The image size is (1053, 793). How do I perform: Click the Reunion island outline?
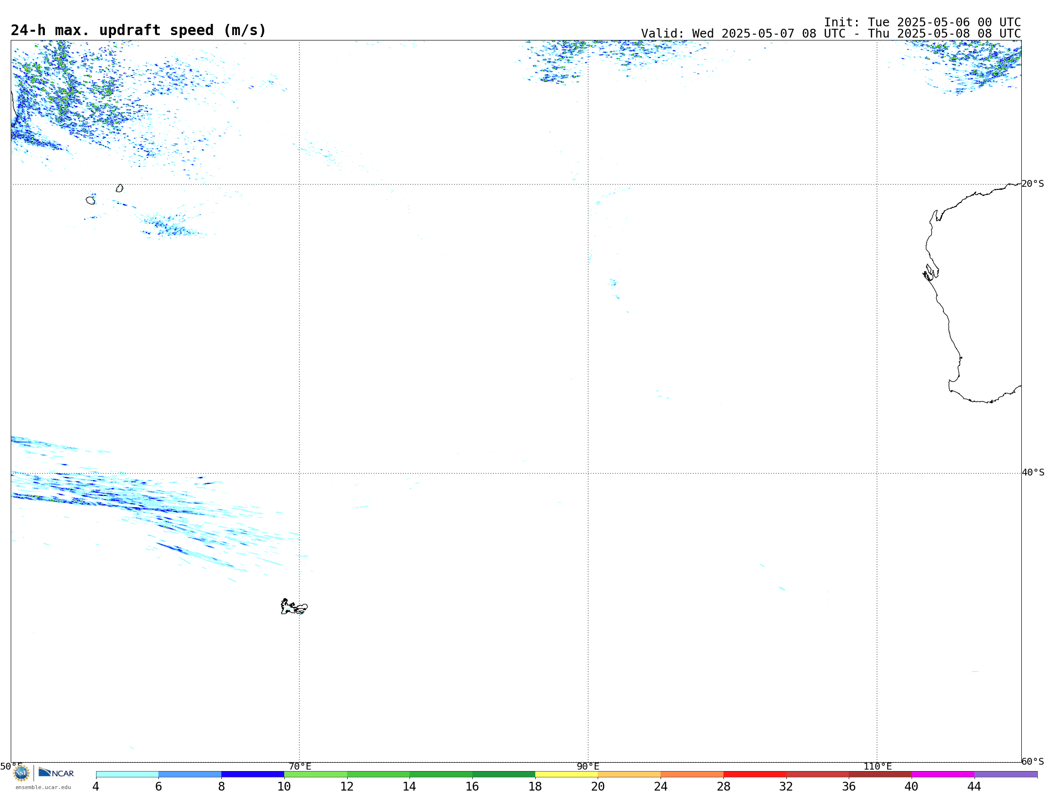coord(91,200)
